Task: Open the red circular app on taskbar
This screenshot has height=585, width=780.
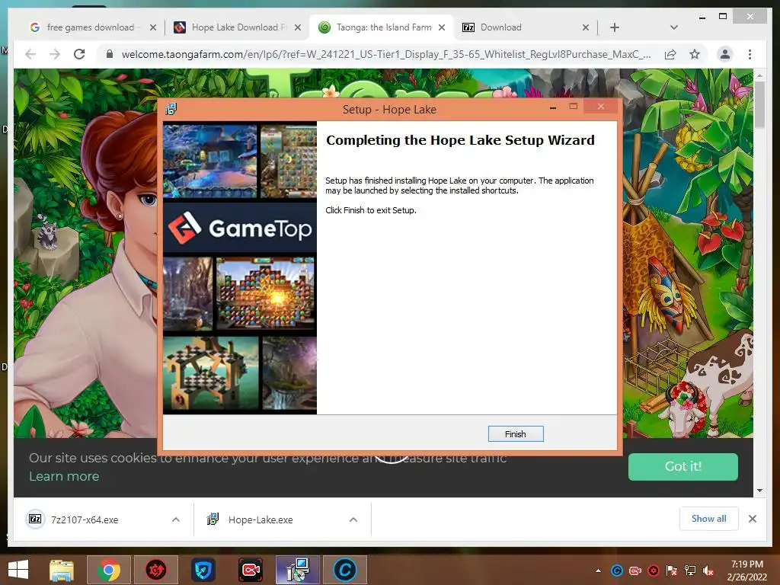Action: [x=155, y=570]
